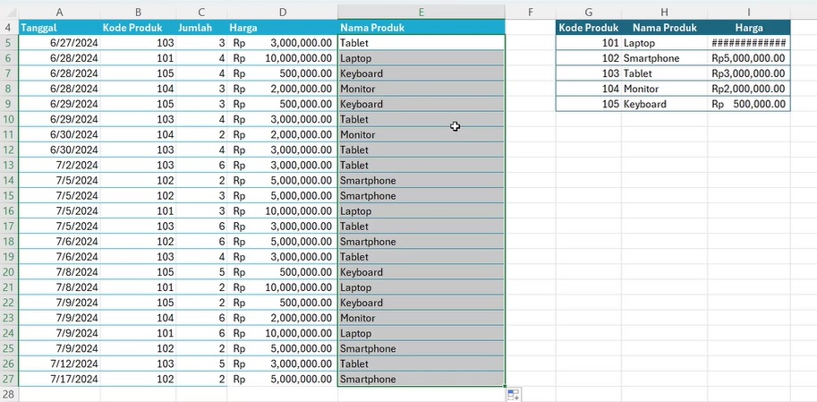This screenshot has width=817, height=402.
Task: Click the Smartphone cell in row 27
Action: 421,380
